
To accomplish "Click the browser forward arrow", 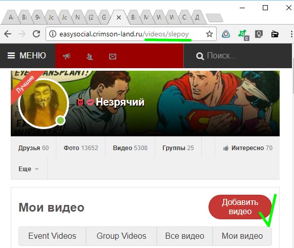I will [x=22, y=34].
